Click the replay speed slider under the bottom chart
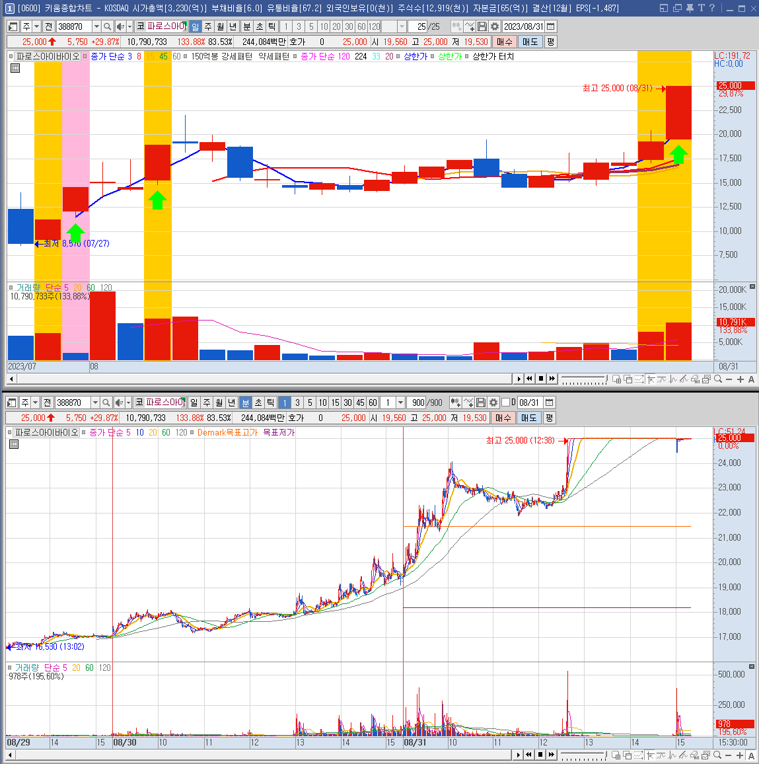 point(584,755)
